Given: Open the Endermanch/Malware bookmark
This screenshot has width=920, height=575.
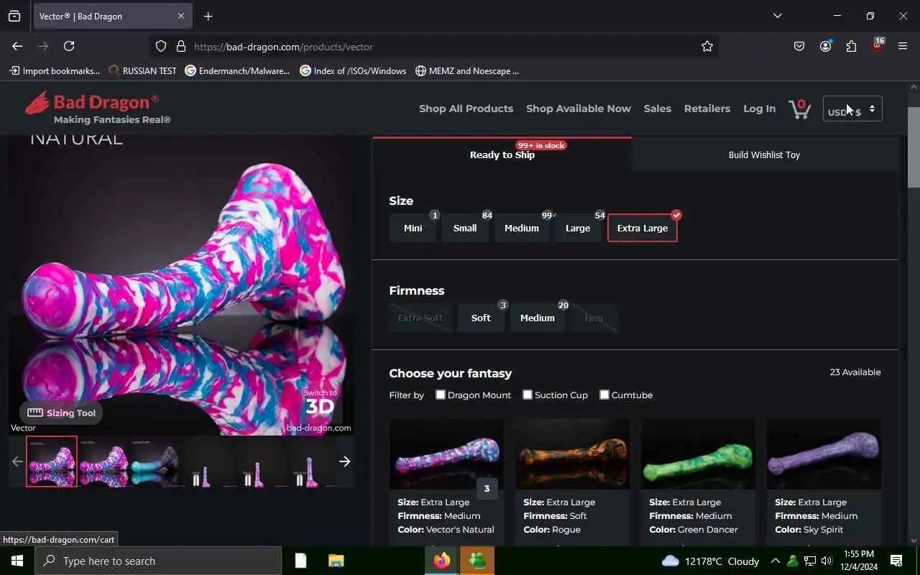Looking at the screenshot, I should point(237,70).
